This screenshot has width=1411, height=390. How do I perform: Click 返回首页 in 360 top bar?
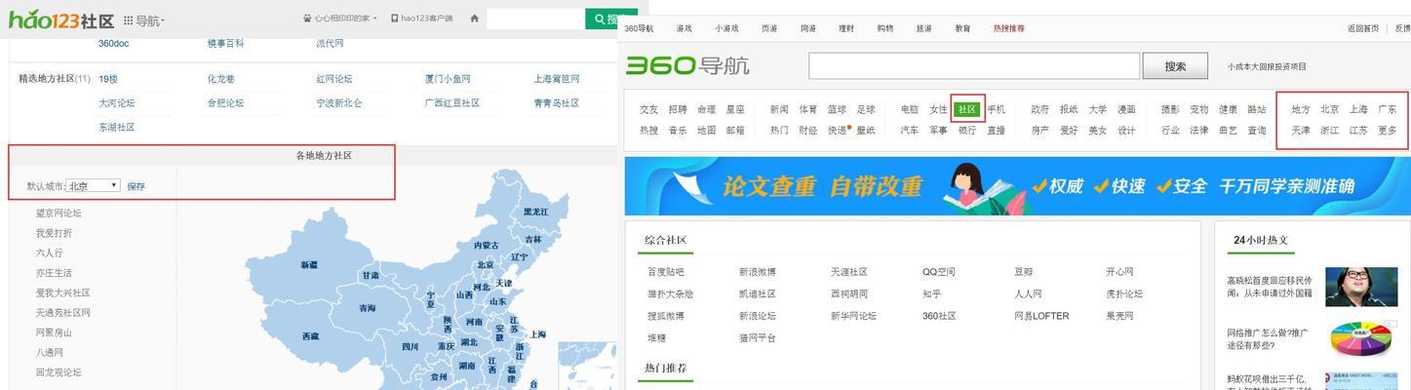point(1363,28)
